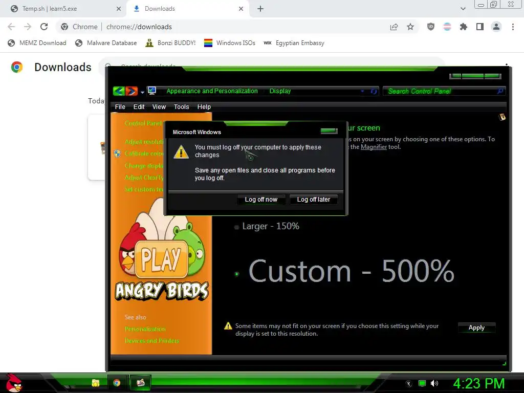Click Change display settings sidebar link
This screenshot has width=524, height=393.
pyautogui.click(x=144, y=165)
